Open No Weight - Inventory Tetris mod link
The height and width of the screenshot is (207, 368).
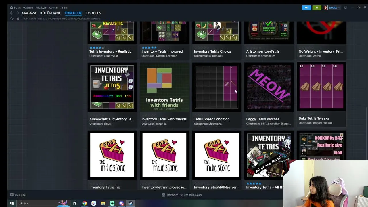pos(321,51)
